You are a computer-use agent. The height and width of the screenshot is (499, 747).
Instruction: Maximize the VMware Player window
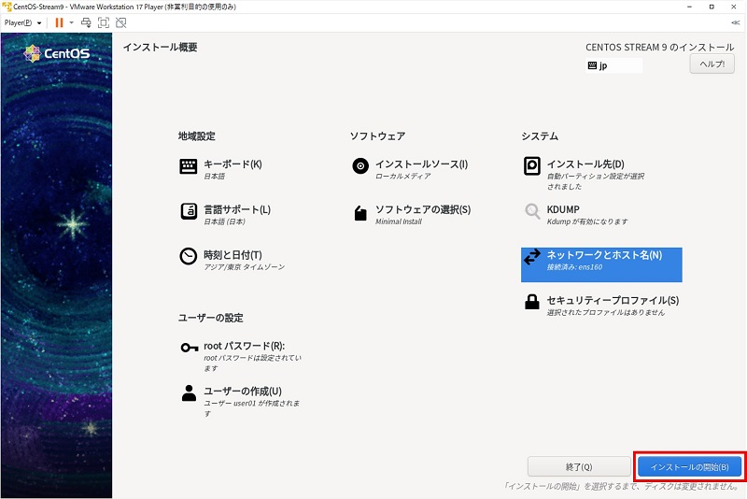tap(712, 7)
